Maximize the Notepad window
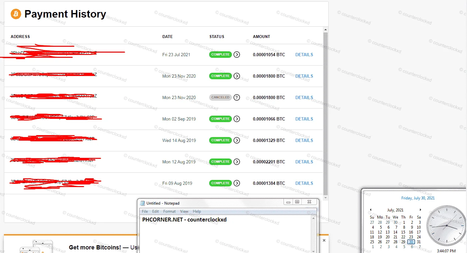The image size is (467, 253). (297, 202)
